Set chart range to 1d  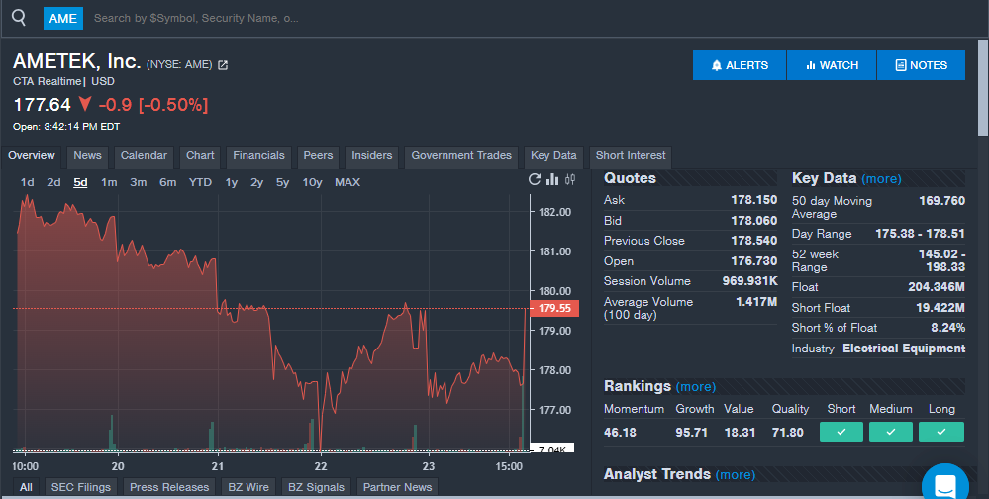27,182
